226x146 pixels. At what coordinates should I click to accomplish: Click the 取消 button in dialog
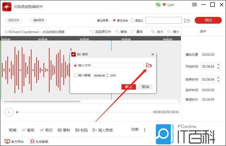[145, 87]
